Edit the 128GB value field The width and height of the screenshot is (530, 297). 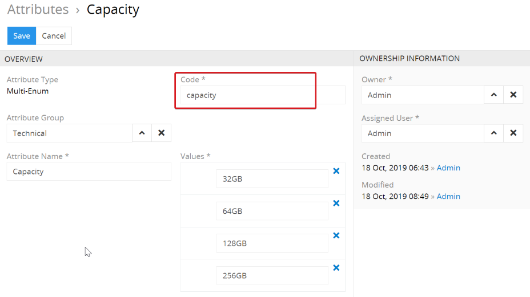(x=272, y=243)
